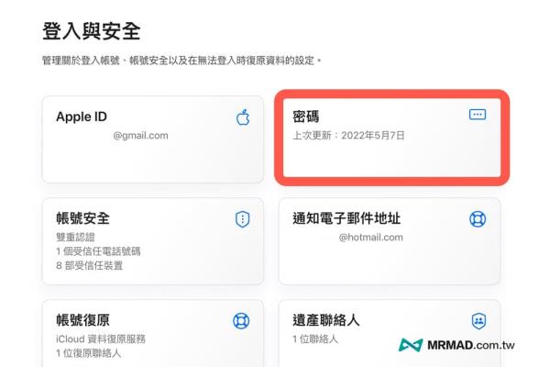Open the 密碼 password card
Viewport: 550px width, 367px height.
(x=391, y=138)
